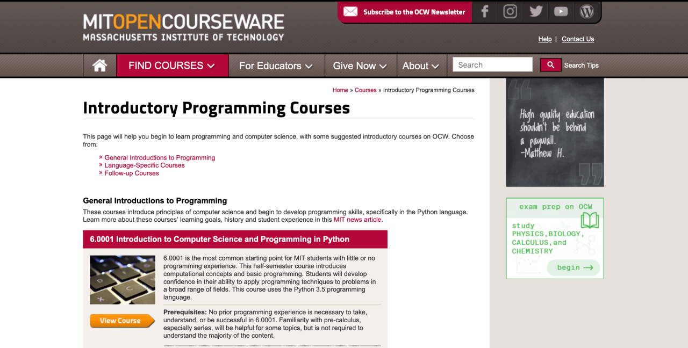
Task: Open the General Introductions to Programming link
Action: click(160, 157)
